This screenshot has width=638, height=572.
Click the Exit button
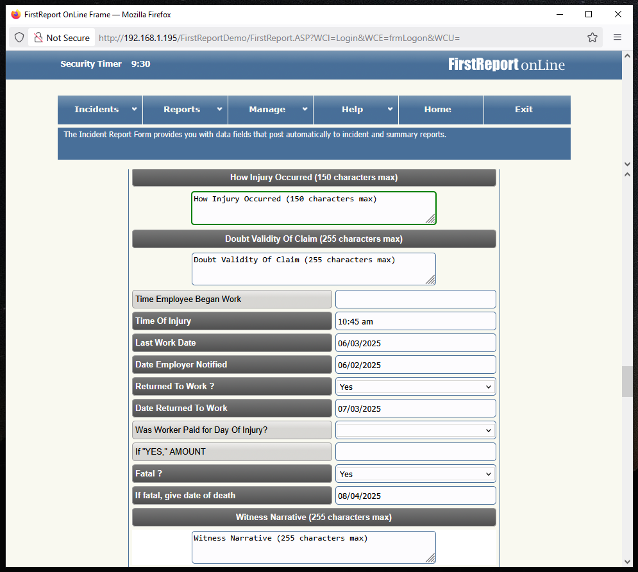[523, 110]
